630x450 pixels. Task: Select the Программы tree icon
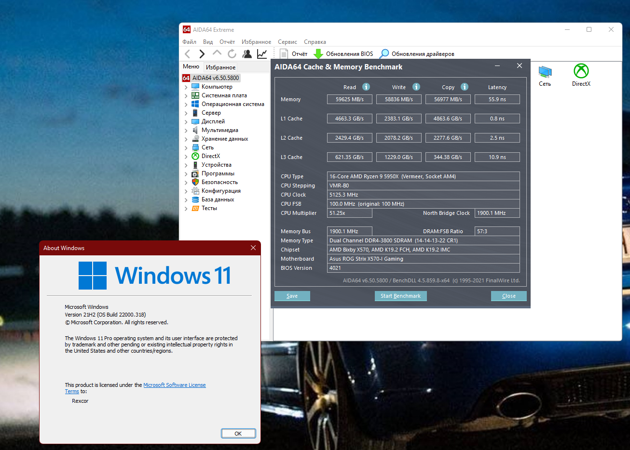click(x=195, y=173)
